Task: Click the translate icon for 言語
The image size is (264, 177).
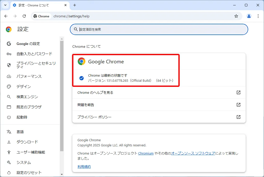Action: point(9,132)
